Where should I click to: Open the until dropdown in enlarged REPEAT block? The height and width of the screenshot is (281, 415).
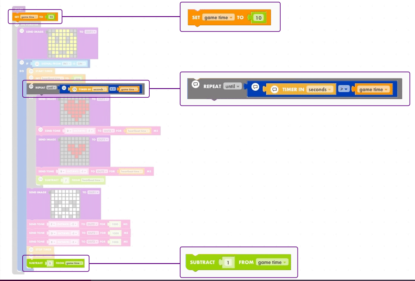point(232,86)
